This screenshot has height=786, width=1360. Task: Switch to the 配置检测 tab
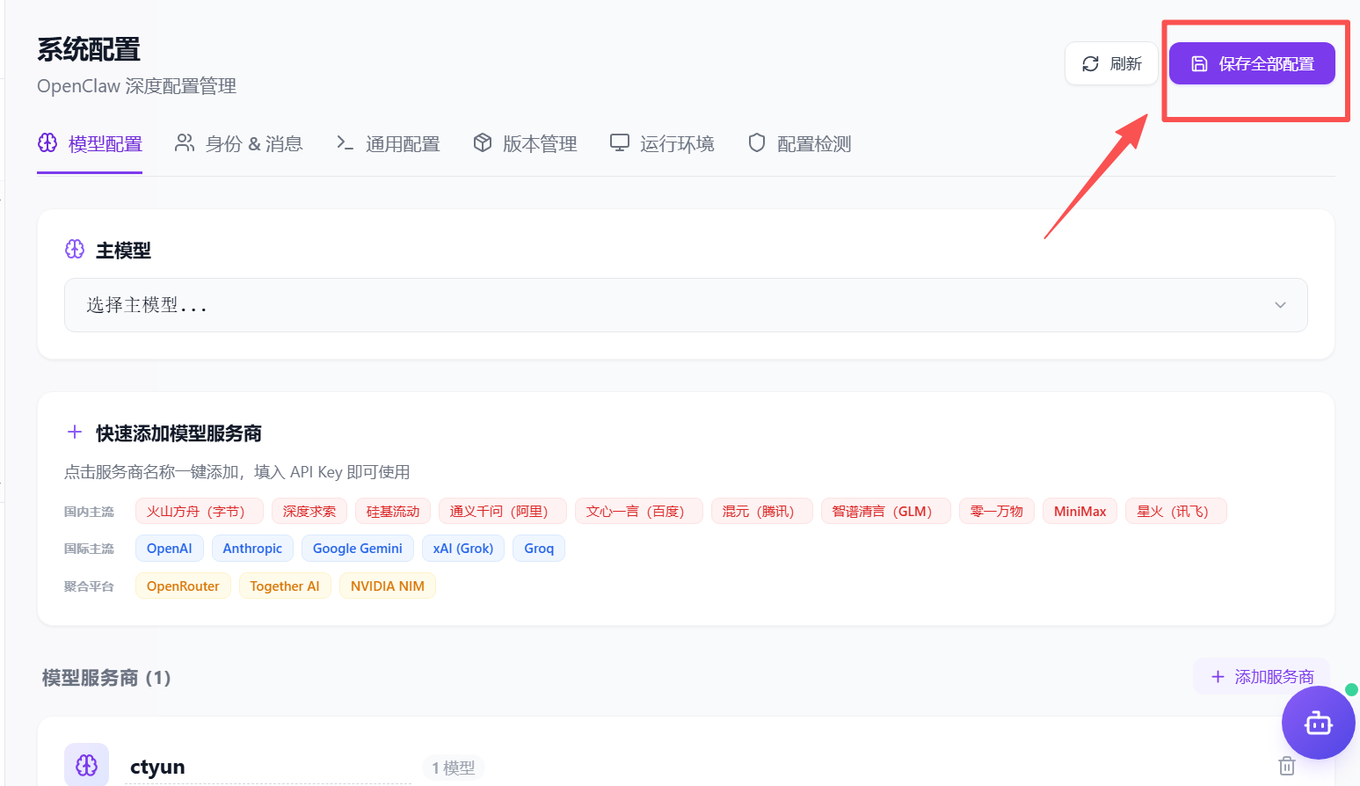point(800,143)
